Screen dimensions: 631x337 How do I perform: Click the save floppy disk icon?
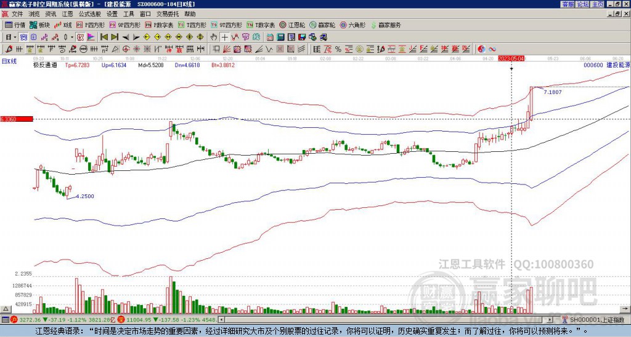302,38
